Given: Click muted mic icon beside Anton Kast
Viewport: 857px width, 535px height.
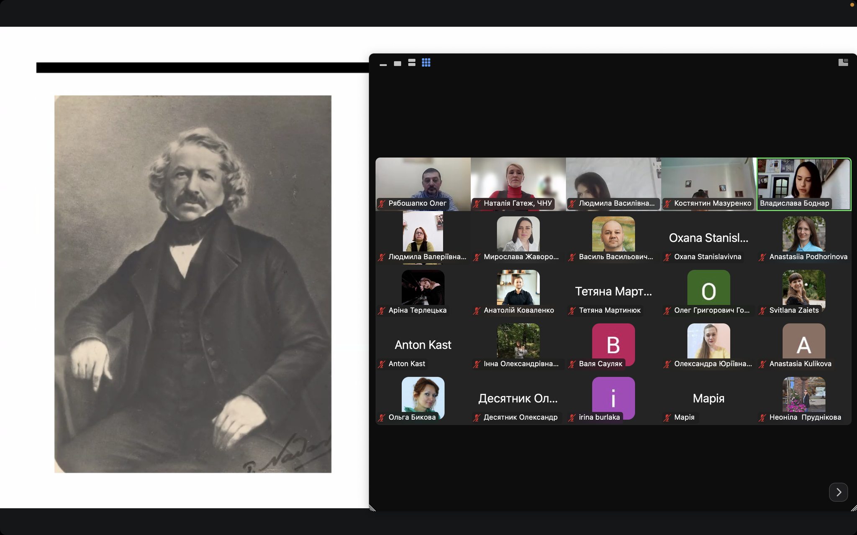Looking at the screenshot, I should (x=382, y=364).
